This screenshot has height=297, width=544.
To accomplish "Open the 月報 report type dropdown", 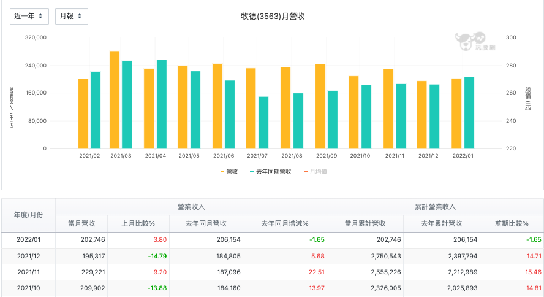I will coord(72,17).
